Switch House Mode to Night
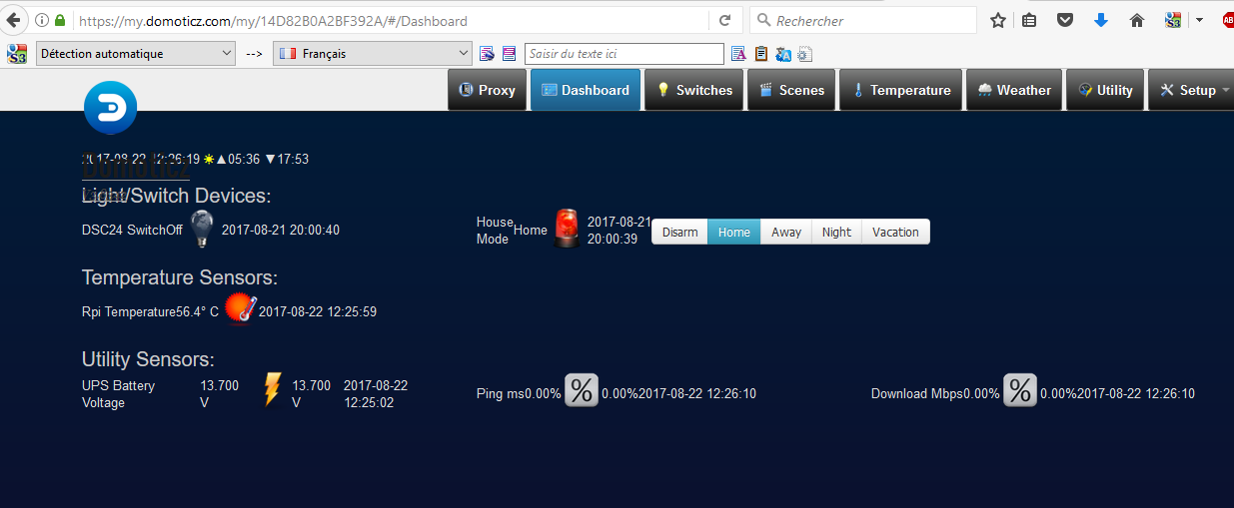 click(x=837, y=232)
